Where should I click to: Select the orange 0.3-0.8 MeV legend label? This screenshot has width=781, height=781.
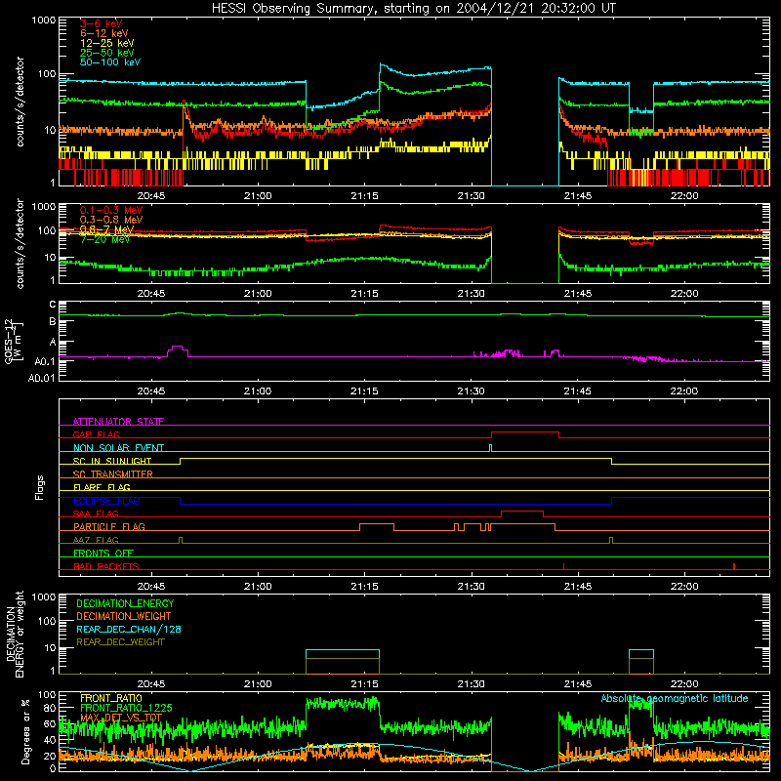pos(111,220)
